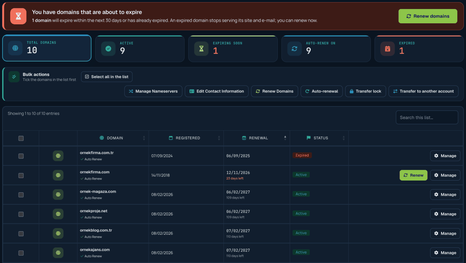
Task: Click Transfer to another account
Action: coord(424,91)
